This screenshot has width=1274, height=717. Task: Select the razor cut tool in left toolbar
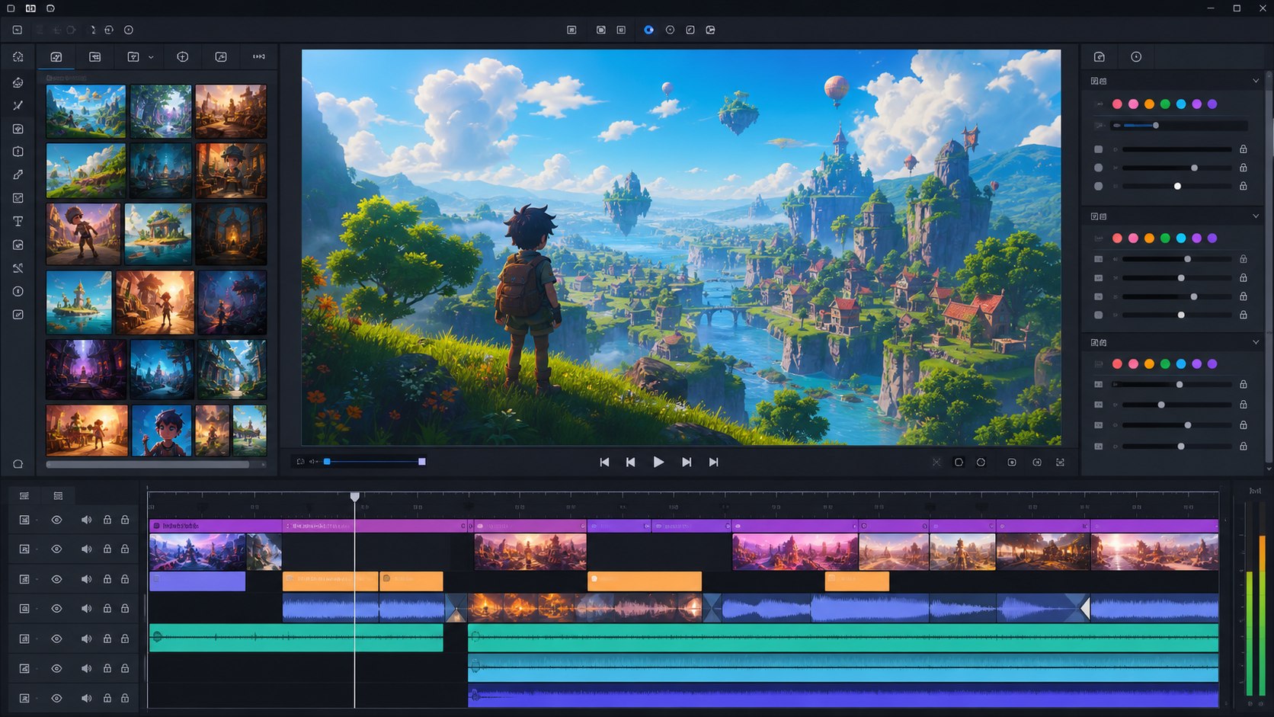point(18,105)
